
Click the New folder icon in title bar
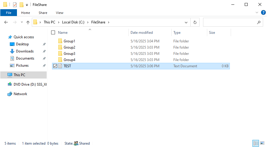click(21, 4)
